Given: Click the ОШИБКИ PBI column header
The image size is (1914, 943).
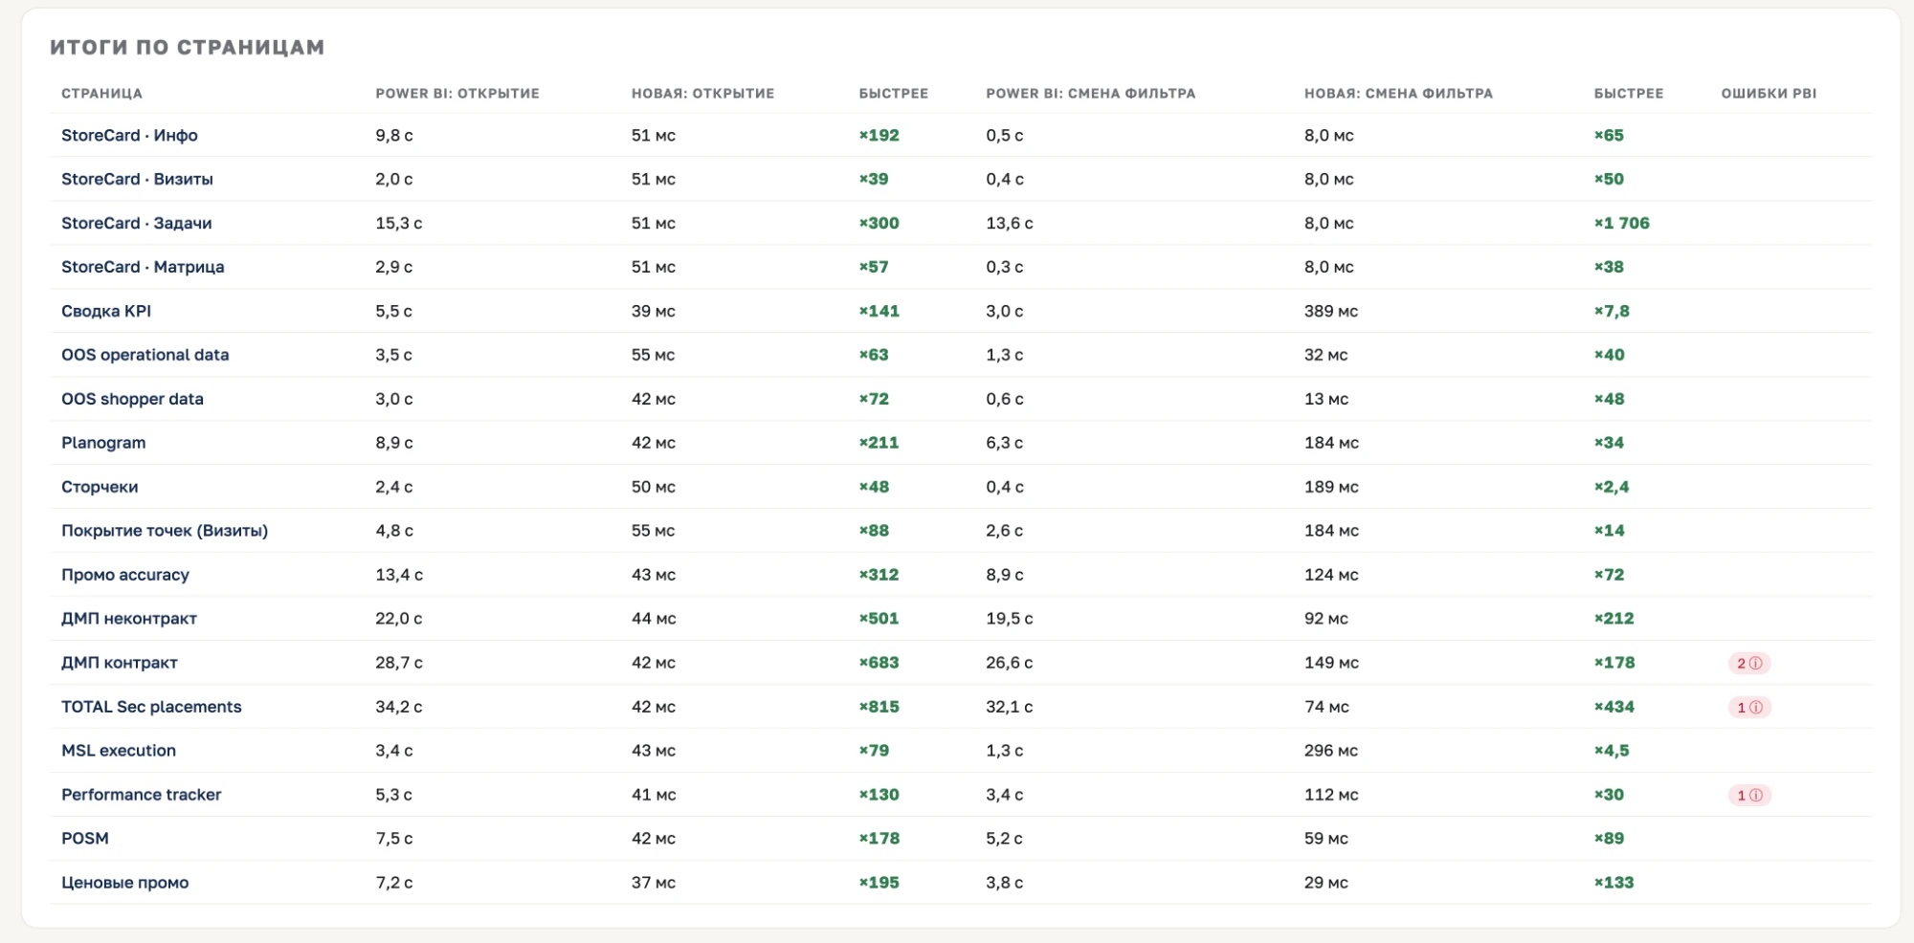Looking at the screenshot, I should tap(1769, 94).
